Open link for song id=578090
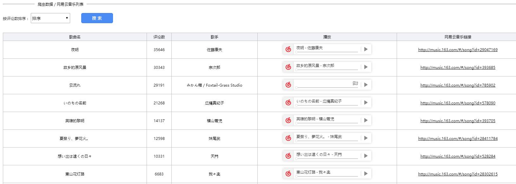This screenshot has height=184, width=516. (458, 103)
